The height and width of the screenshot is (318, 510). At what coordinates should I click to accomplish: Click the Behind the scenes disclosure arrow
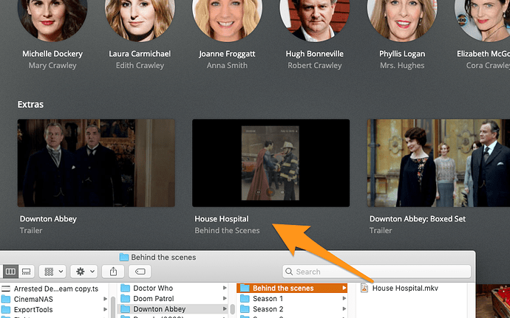click(344, 288)
